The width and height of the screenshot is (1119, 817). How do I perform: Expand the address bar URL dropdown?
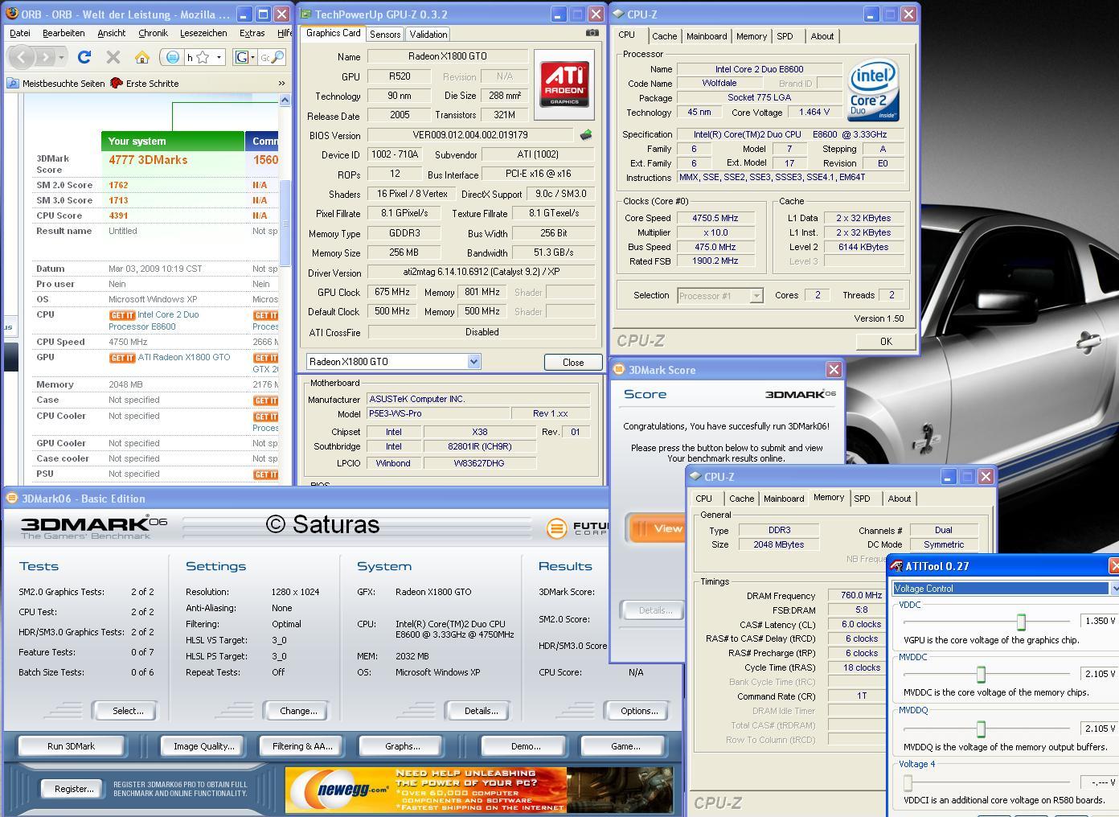tap(219, 57)
